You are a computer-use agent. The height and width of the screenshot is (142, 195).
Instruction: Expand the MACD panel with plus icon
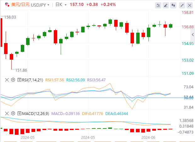tap(19, 113)
